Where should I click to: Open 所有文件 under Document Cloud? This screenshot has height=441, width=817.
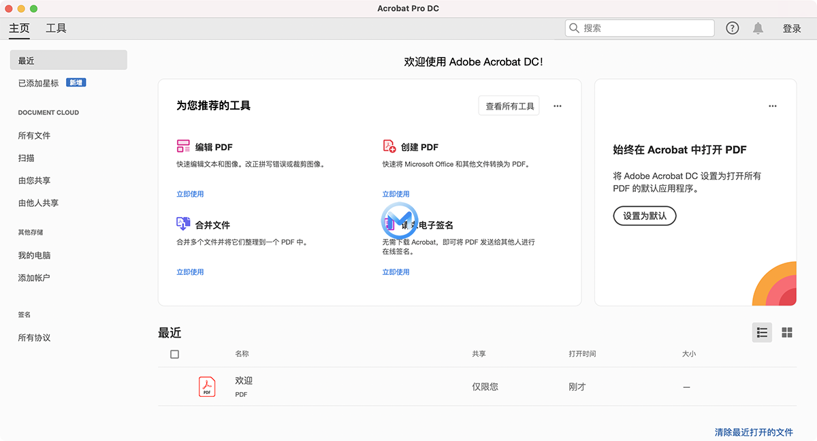(x=34, y=135)
